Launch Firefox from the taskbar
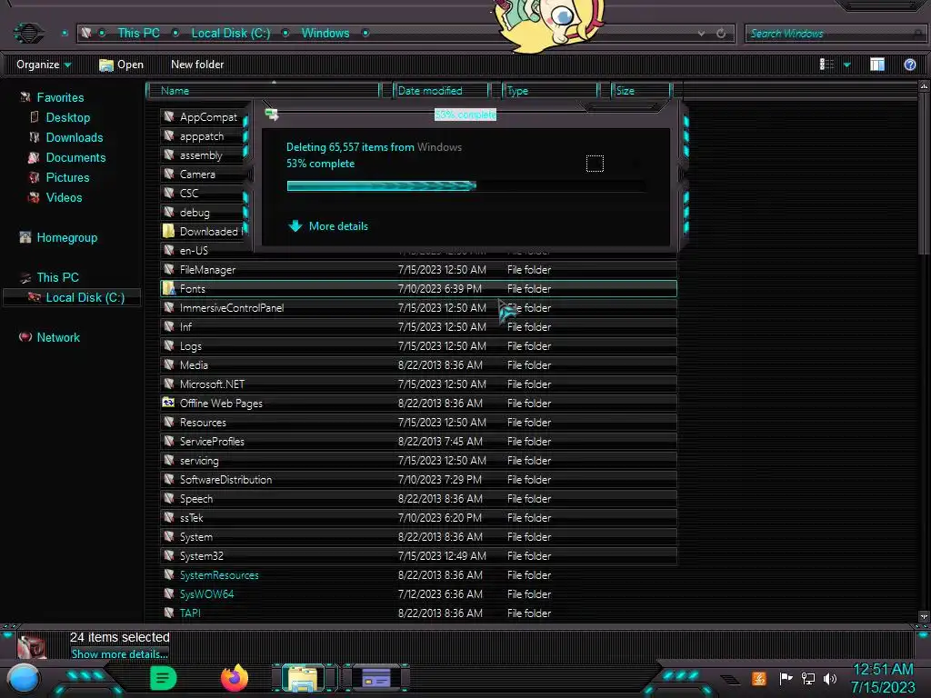The image size is (931, 698). pos(235,678)
